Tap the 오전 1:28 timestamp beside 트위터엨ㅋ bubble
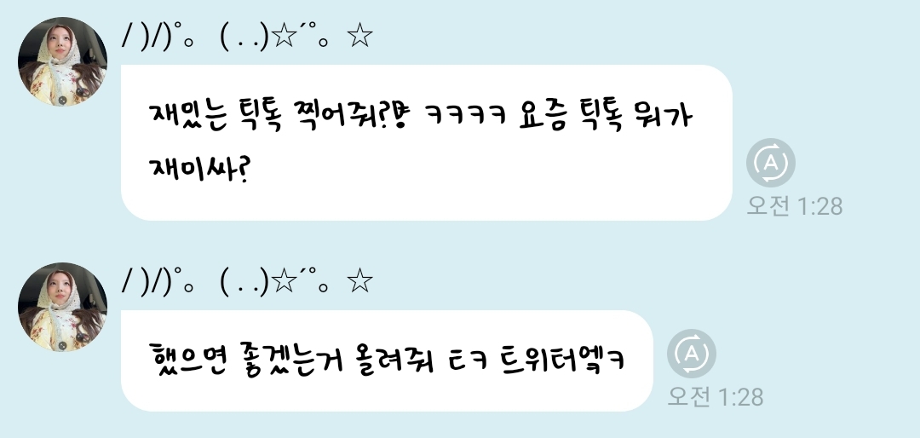 (716, 397)
